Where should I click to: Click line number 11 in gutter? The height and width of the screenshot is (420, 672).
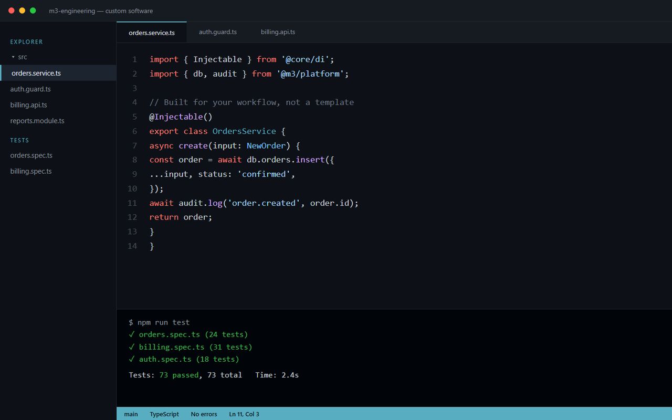pos(132,203)
